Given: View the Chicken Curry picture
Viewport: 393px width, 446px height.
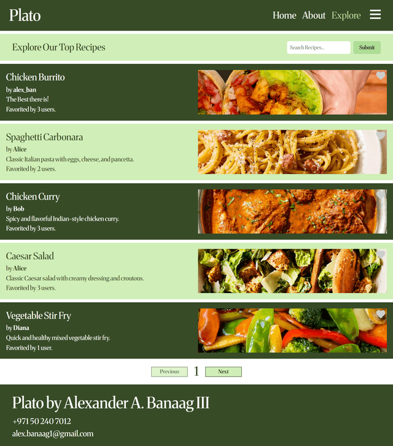Looking at the screenshot, I should click(x=292, y=211).
